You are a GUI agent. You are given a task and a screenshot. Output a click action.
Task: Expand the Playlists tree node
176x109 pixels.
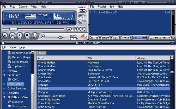point(4,71)
